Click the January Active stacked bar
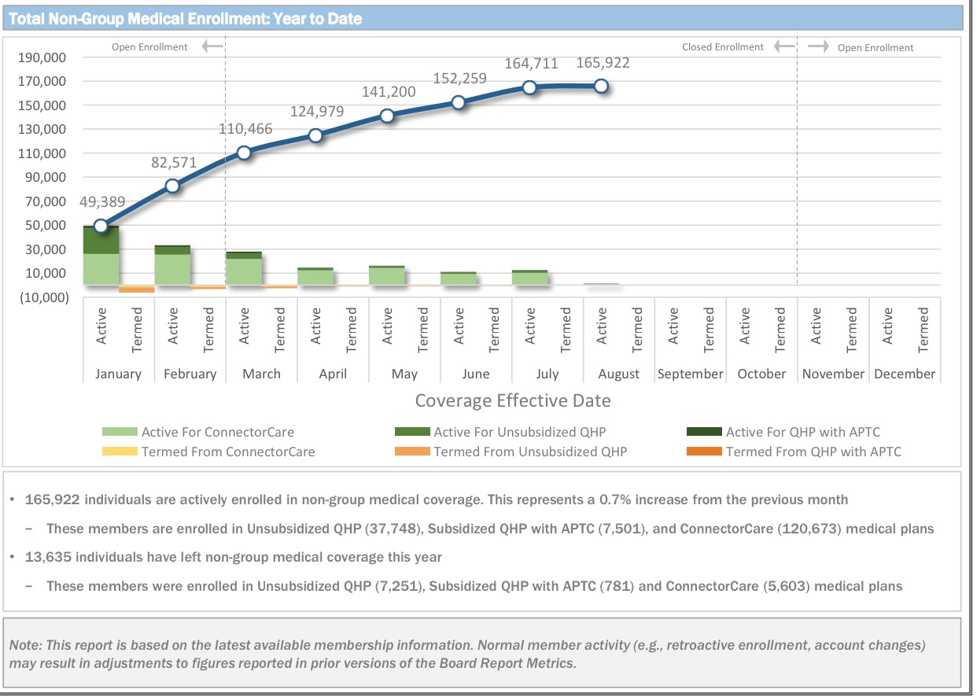The width and height of the screenshot is (977, 697). tap(101, 256)
